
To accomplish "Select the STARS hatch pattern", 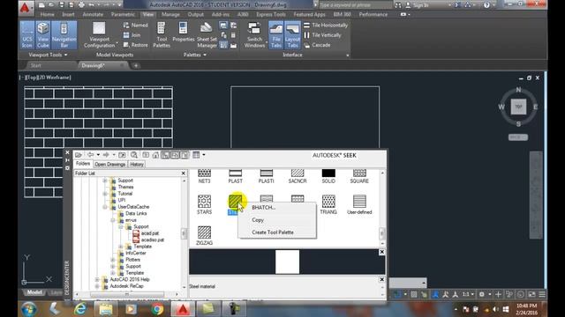I will click(x=204, y=204).
